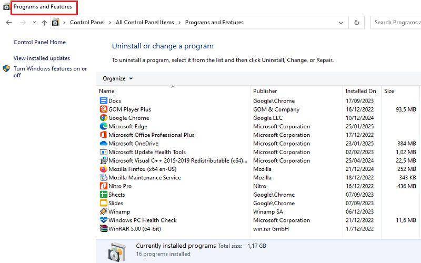The width and height of the screenshot is (421, 263).
Task: Select Mozilla Firefox (x64 en-US) entry
Action: [x=142, y=169]
